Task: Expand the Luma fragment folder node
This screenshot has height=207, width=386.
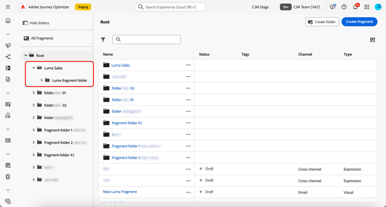Action: pos(42,80)
